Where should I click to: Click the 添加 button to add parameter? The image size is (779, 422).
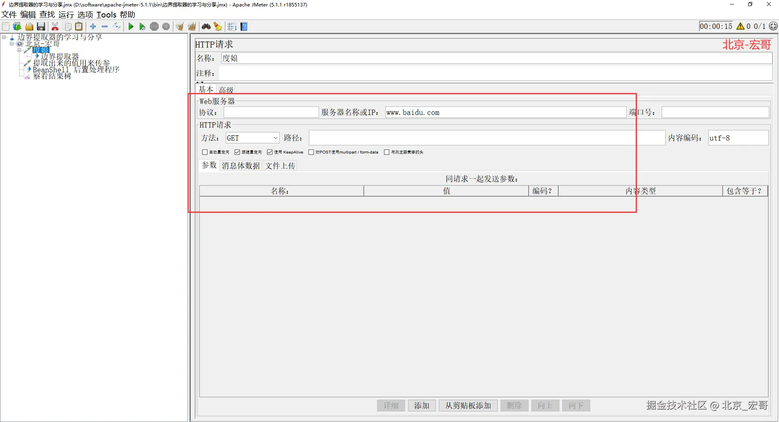[x=422, y=405]
